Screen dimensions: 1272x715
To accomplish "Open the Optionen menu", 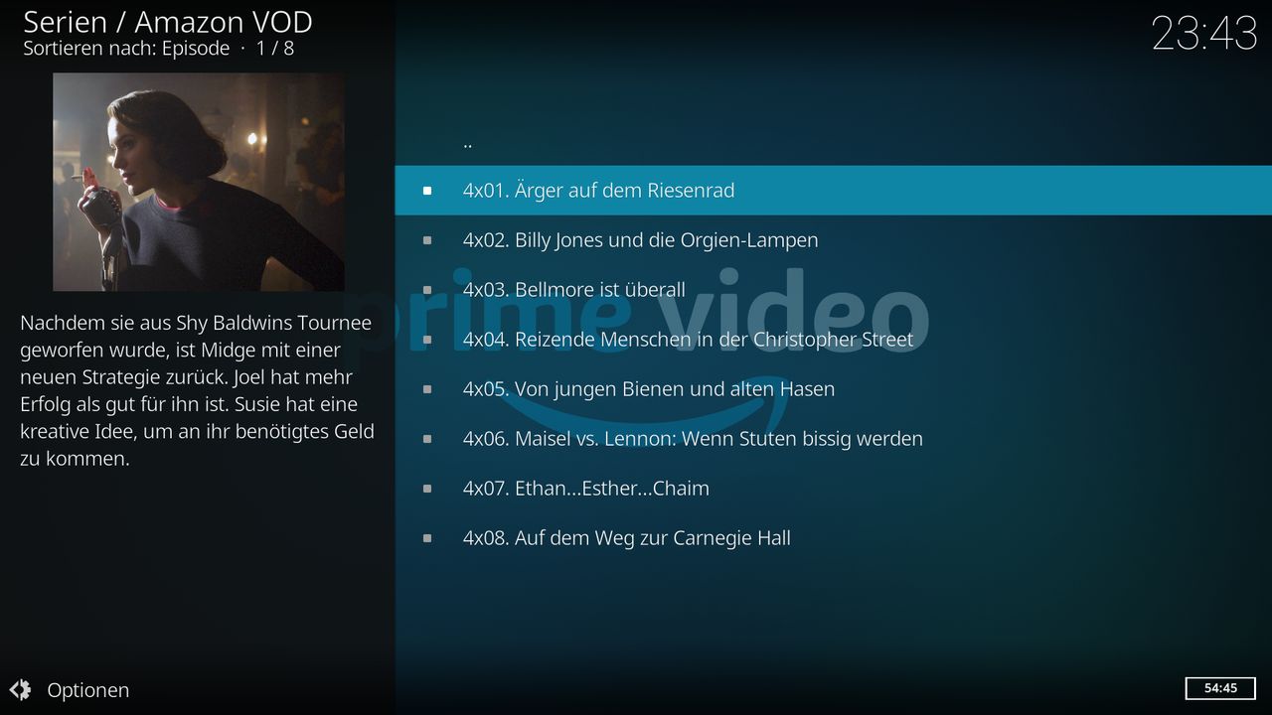I will coord(70,690).
